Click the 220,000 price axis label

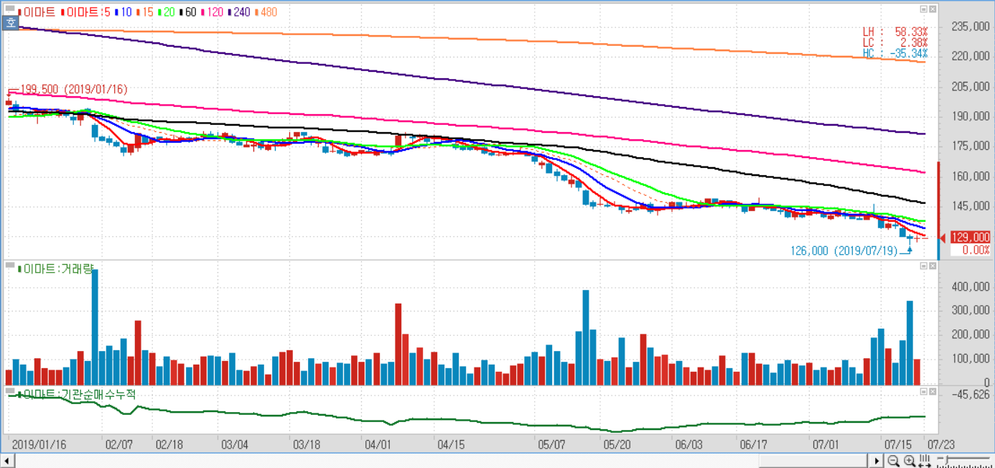pyautogui.click(x=969, y=56)
